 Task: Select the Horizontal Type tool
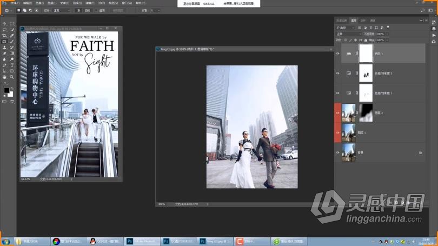pos(12,65)
